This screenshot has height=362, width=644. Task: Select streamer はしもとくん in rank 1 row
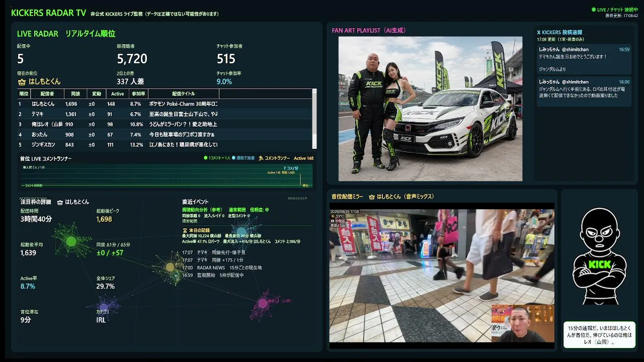(43, 104)
